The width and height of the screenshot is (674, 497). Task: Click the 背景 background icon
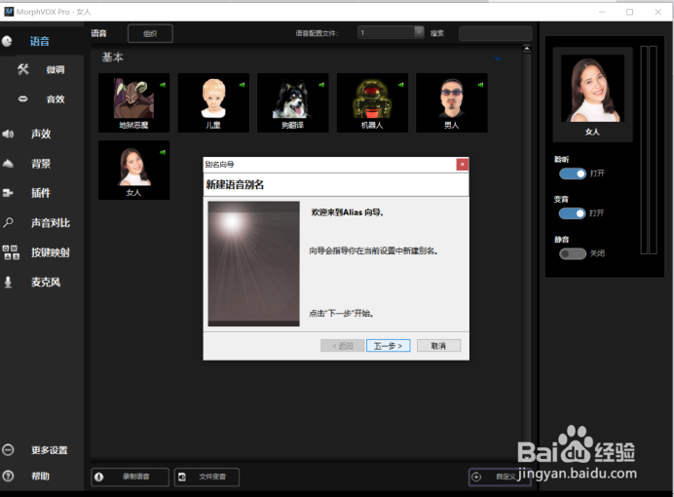click(x=8, y=164)
